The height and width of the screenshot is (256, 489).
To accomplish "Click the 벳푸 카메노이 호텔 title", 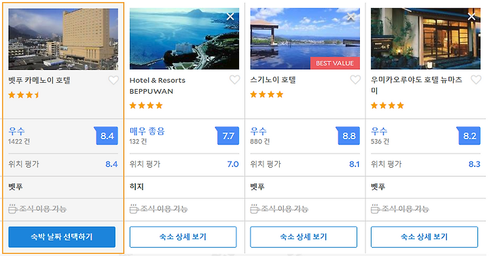I will pos(39,80).
